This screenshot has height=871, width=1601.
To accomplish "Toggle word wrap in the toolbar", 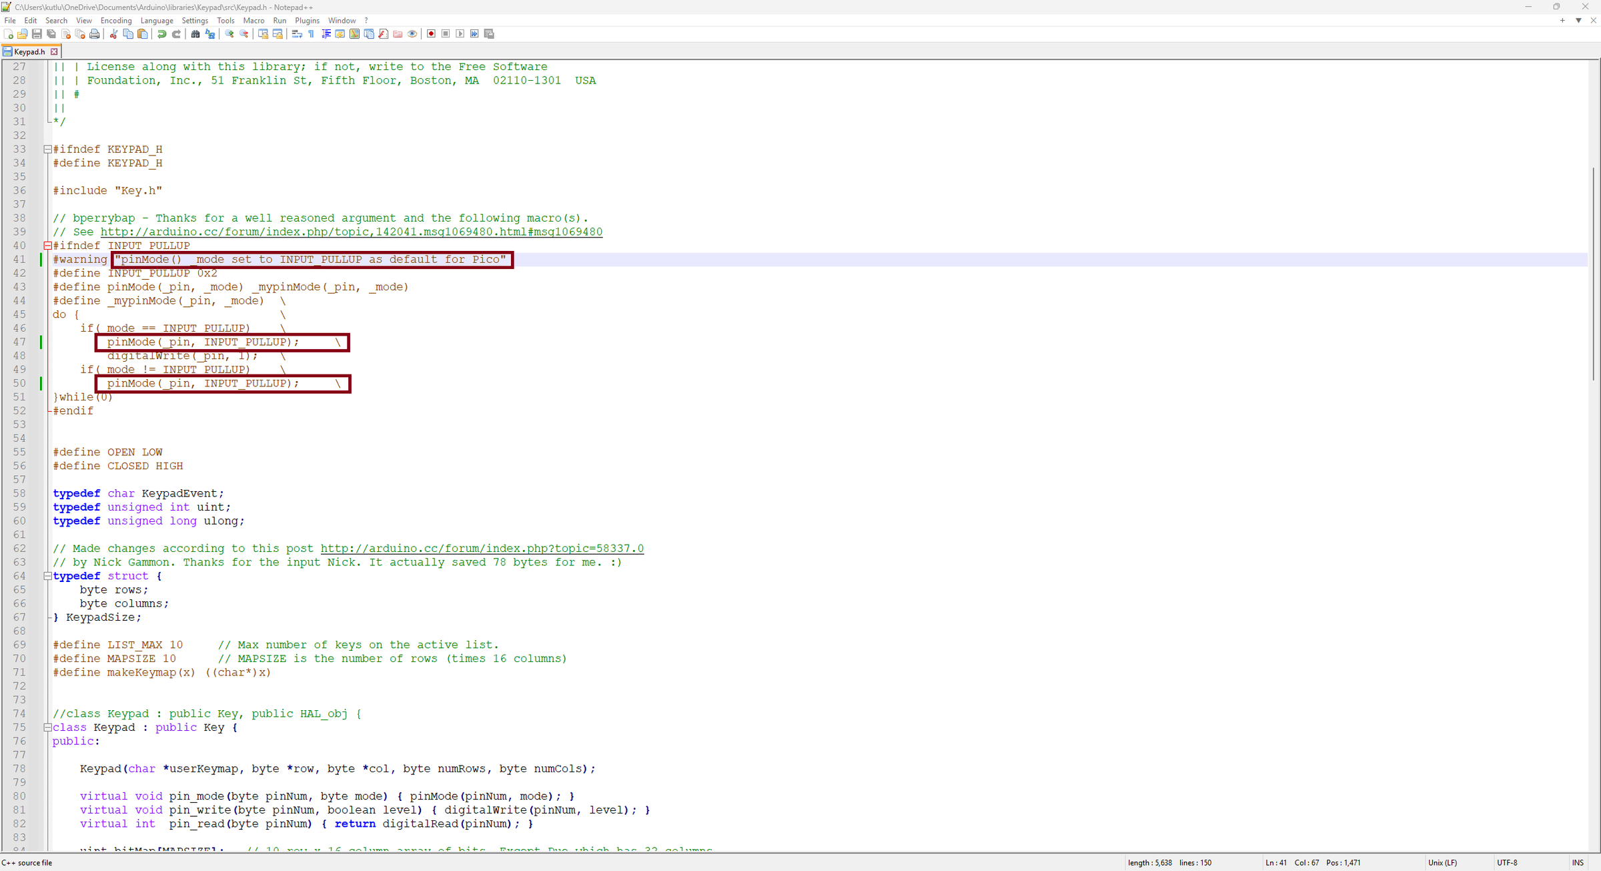I will click(x=297, y=34).
